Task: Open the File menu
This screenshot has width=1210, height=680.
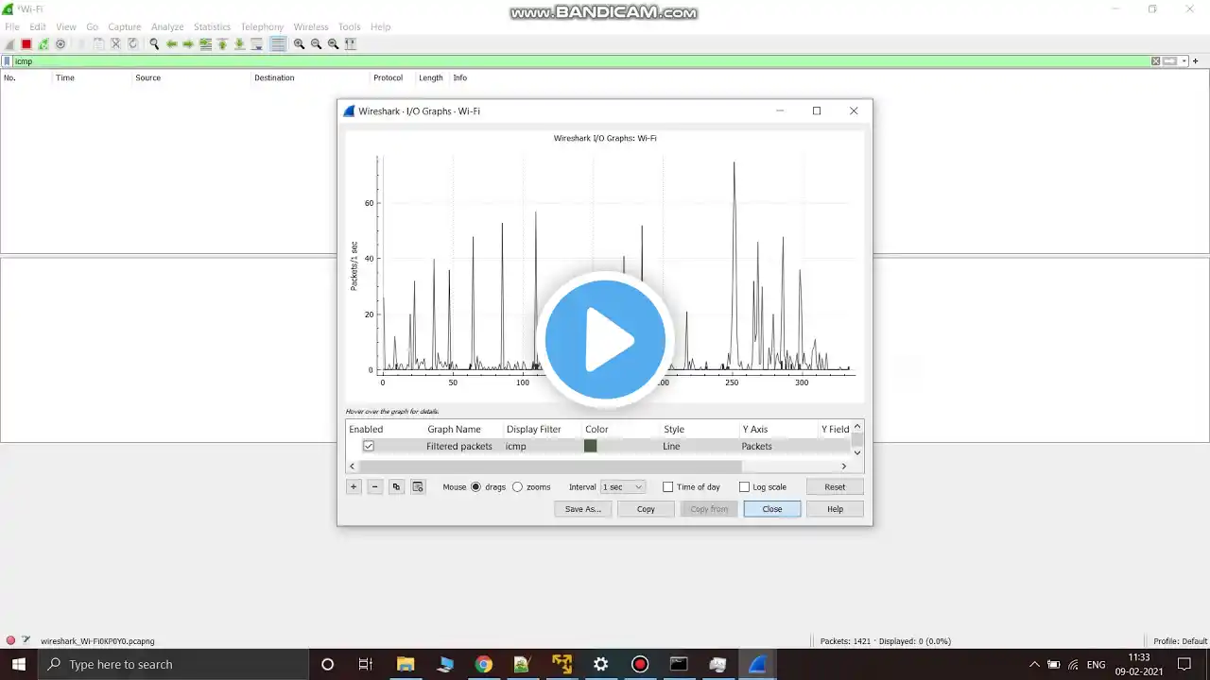Action: coord(12,27)
